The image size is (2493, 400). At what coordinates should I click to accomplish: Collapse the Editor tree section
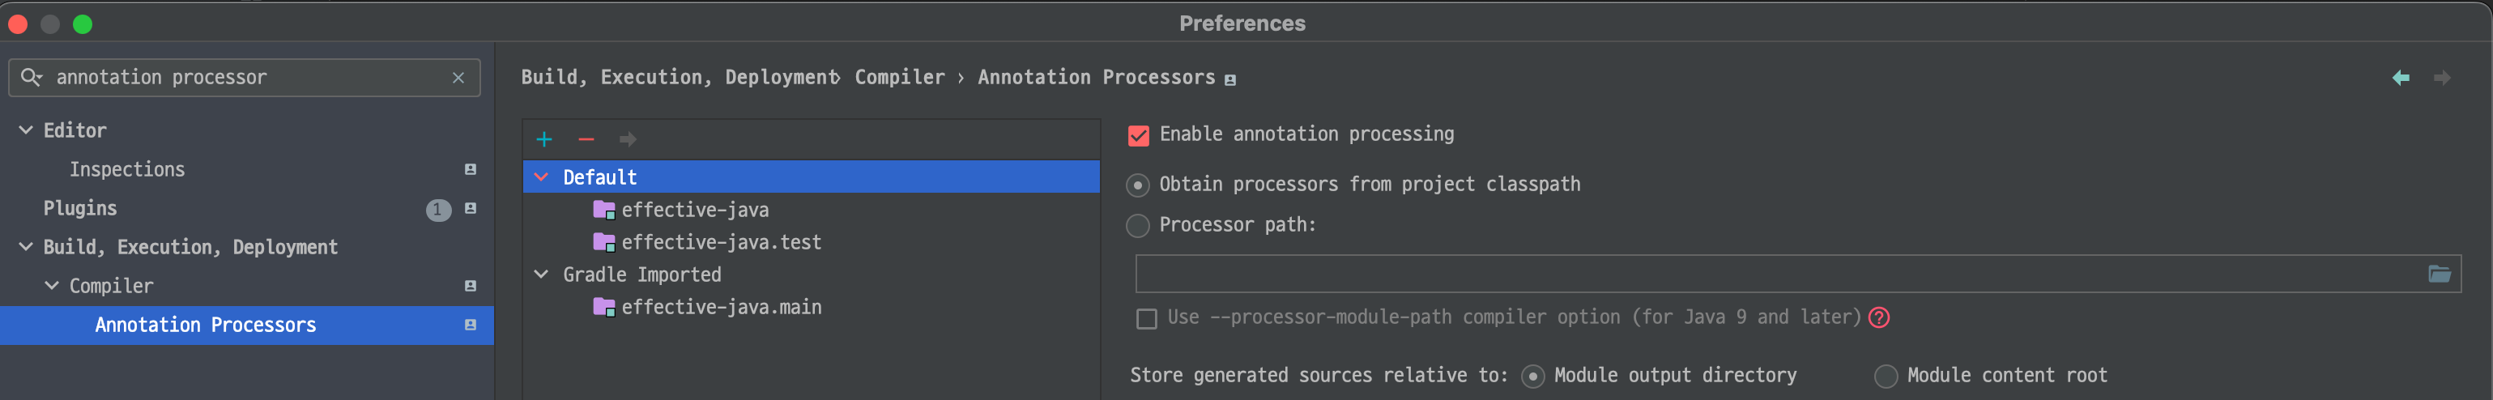[x=26, y=130]
